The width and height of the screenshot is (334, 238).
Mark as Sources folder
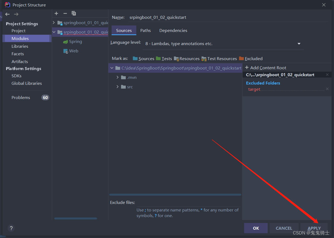click(x=144, y=58)
